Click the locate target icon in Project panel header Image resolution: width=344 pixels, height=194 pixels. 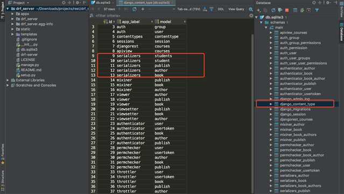coord(64,3)
